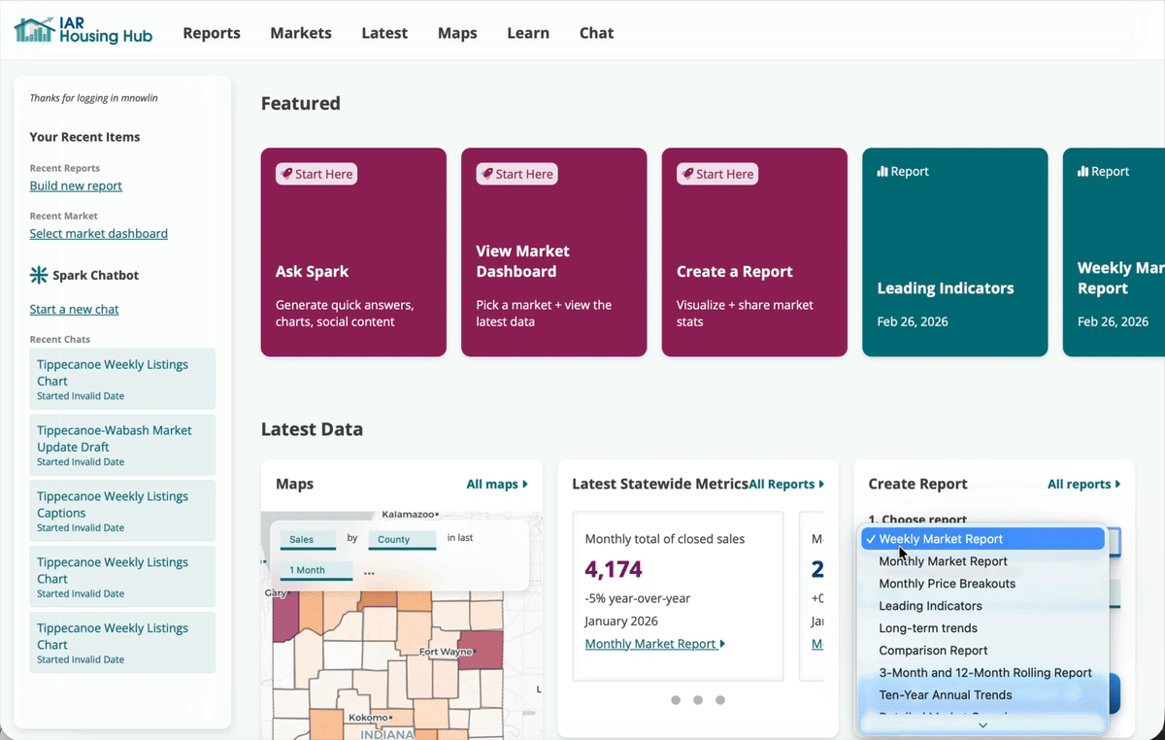This screenshot has height=740, width=1165.
Task: Expand the chevron at bottom of report list
Action: 982,724
